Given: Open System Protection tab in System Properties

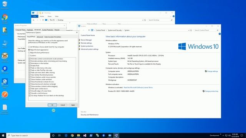Looking at the screenshot, I should [48, 30].
